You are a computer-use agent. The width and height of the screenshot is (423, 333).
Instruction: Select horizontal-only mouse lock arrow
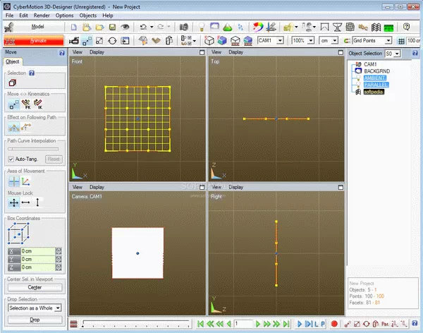pyautogui.click(x=26, y=202)
